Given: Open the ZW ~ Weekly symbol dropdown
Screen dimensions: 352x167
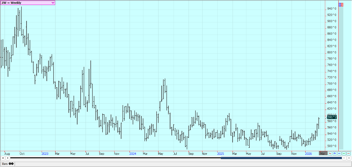Looking at the screenshot, I should coord(53,3).
